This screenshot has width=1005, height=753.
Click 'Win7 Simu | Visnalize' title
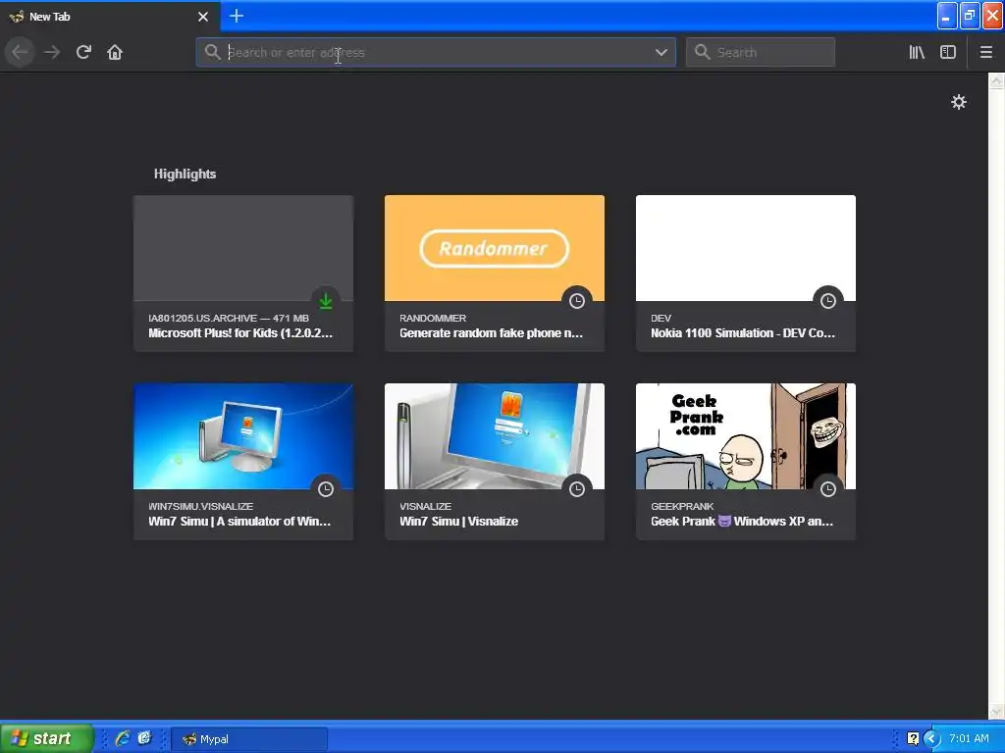click(x=459, y=522)
